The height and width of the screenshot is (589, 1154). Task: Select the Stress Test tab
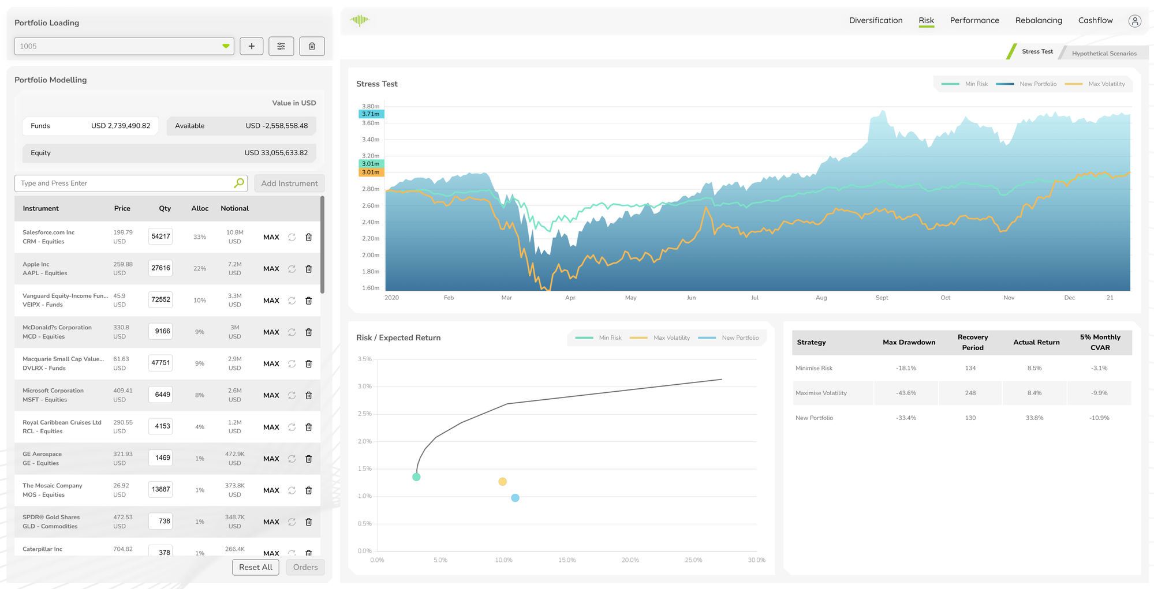pos(1037,51)
